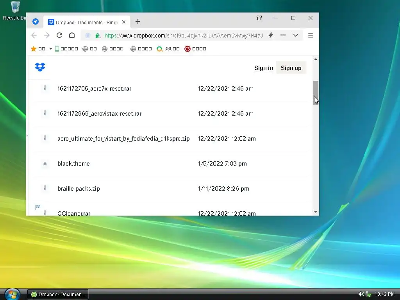Open the black.theme file
This screenshot has height=300, width=400.
tap(73, 164)
